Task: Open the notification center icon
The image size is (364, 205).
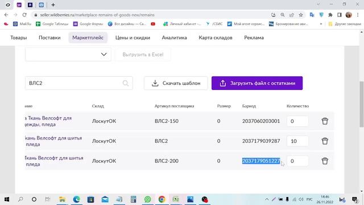Action: pos(355,199)
